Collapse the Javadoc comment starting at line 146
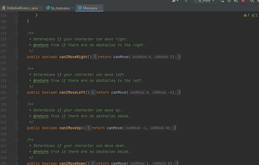This screenshot has width=259, height=165. 17,140
